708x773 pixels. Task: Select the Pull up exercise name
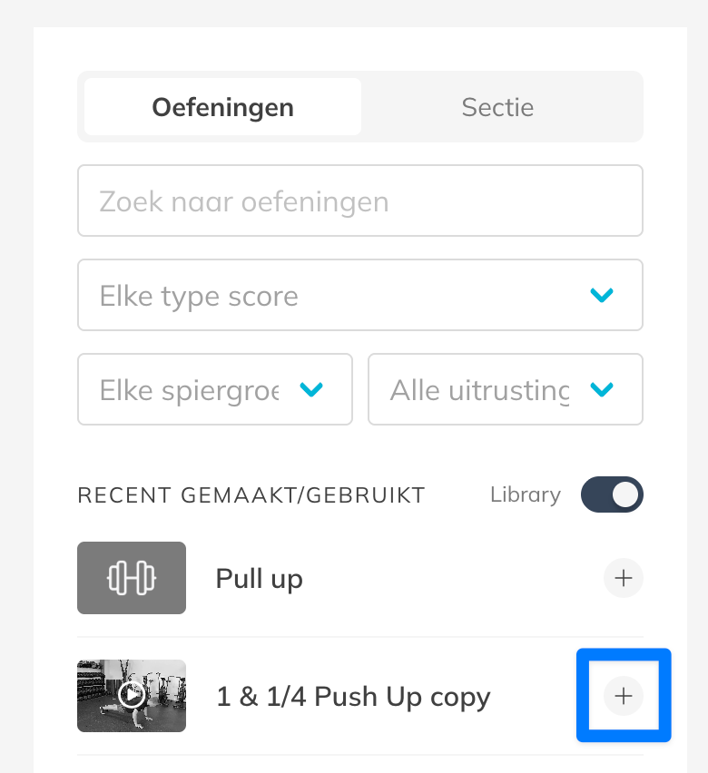point(260,579)
